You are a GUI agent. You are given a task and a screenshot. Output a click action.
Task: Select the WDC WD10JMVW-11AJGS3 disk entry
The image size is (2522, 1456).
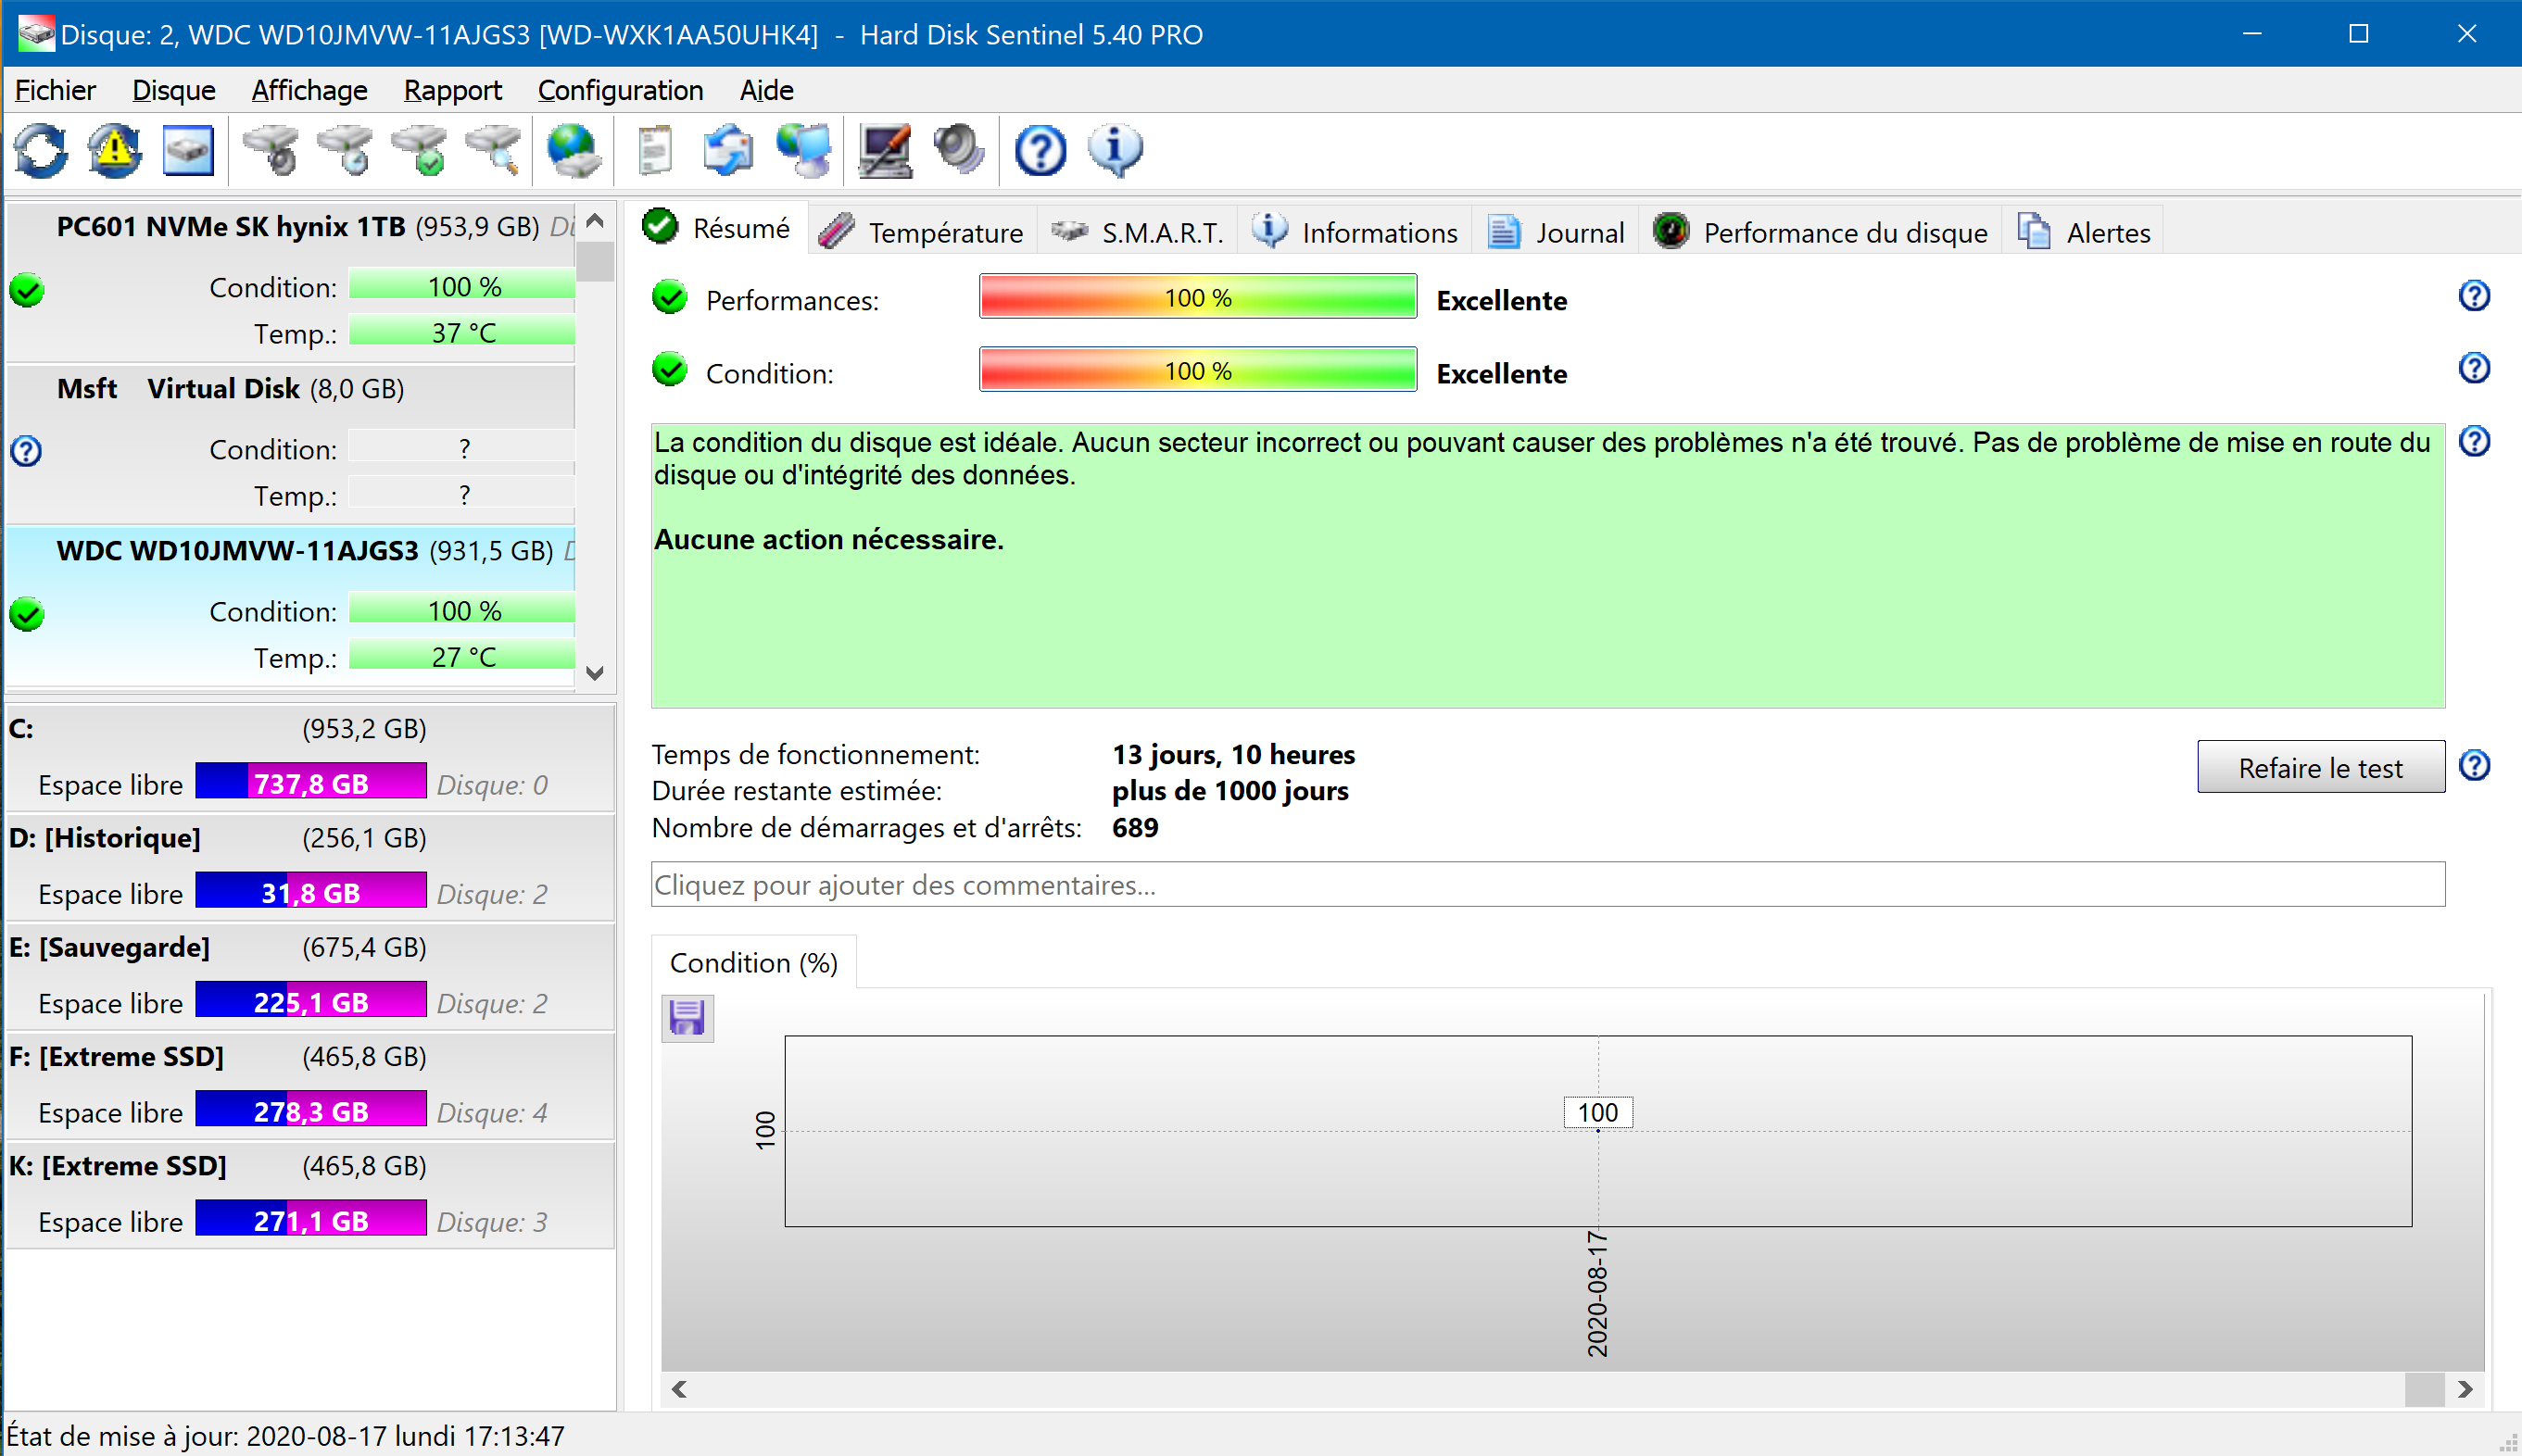tap(291, 607)
